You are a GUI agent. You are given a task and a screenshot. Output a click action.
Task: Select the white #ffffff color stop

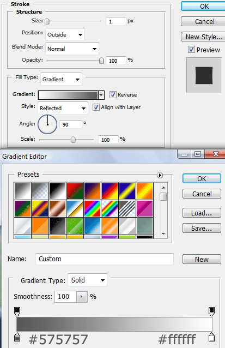[212, 337]
